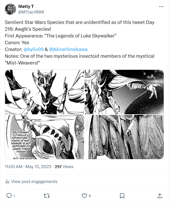
Task: Click the like count number 8
Action: pos(90,196)
